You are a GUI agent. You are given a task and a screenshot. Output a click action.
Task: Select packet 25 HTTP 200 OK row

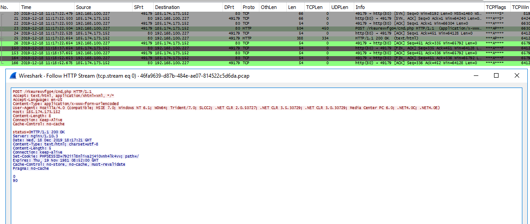pos(265,39)
